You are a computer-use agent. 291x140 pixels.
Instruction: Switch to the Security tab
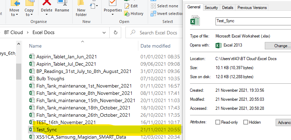pyautogui.click(x=211, y=7)
